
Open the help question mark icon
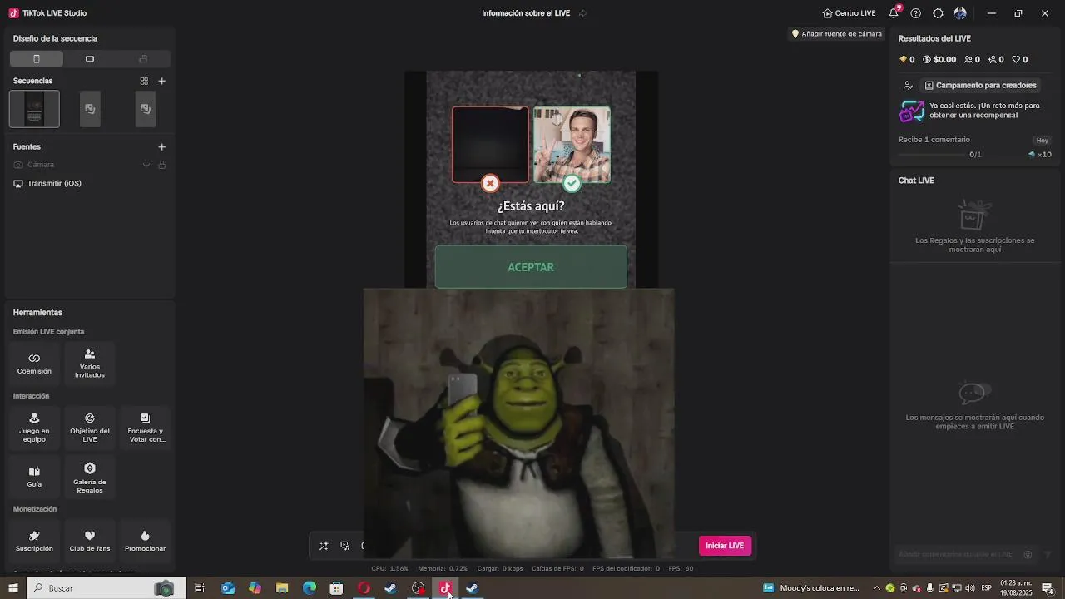916,13
